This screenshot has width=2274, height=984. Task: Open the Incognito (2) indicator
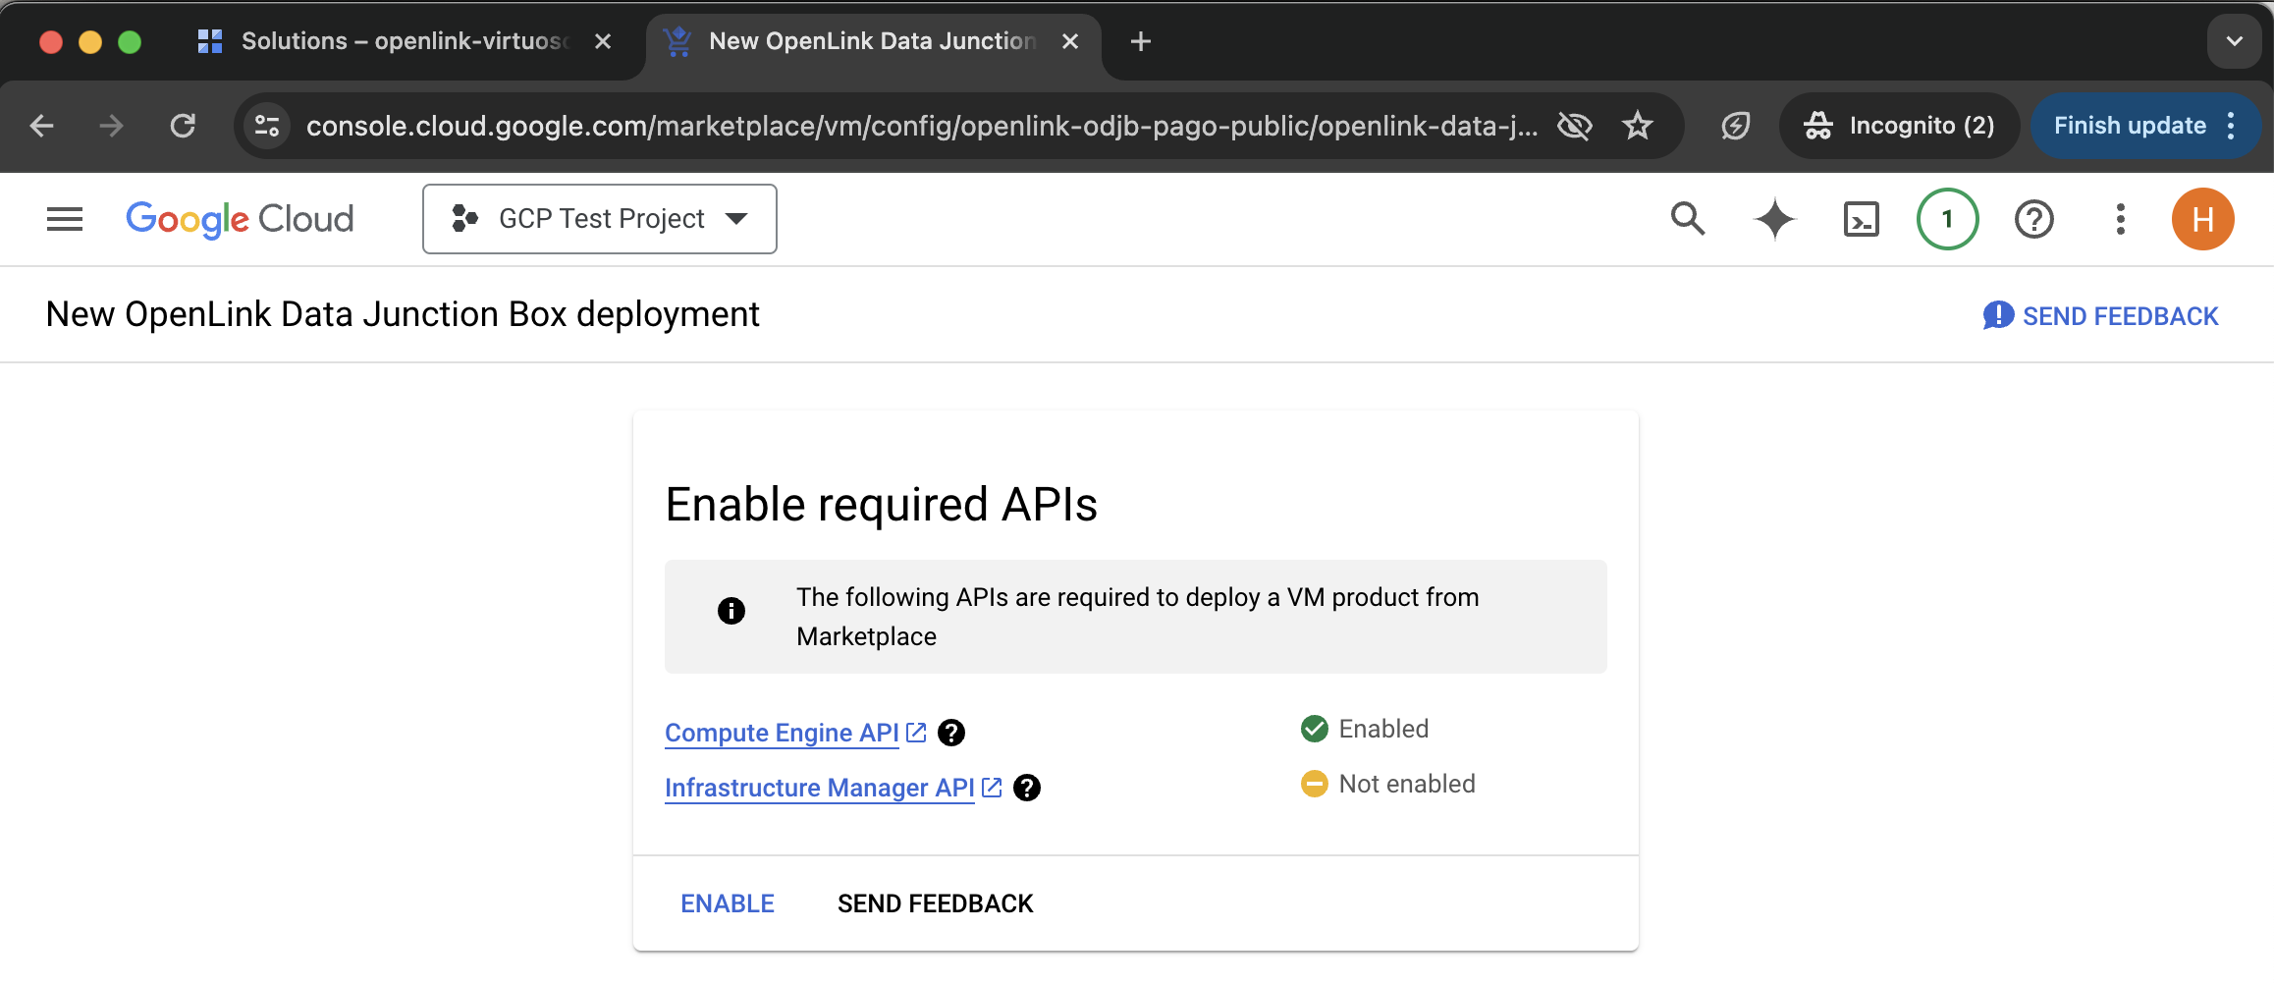coord(1899,126)
